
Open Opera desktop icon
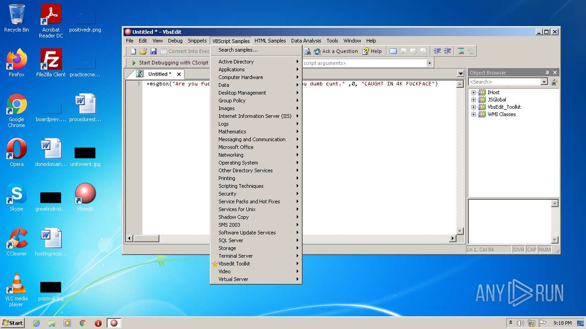16,153
